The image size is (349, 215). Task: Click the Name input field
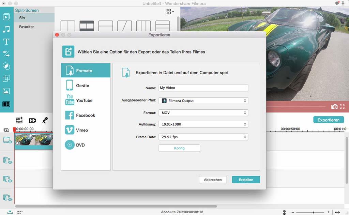pos(203,88)
